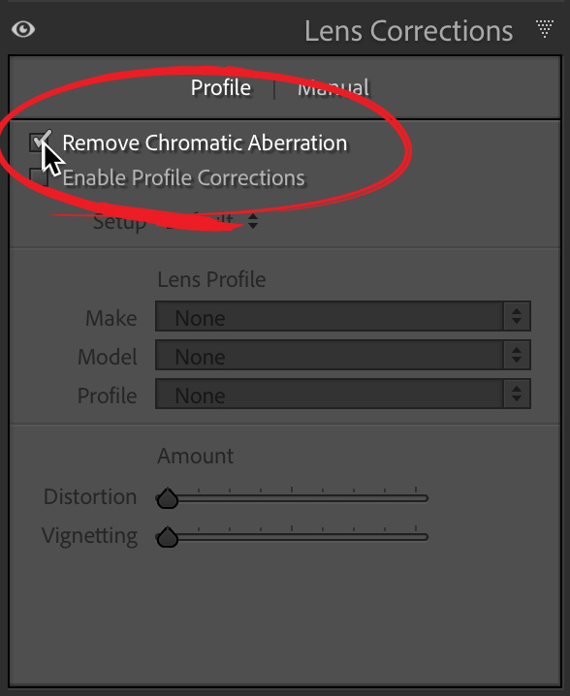Switch to the Profile tab
Screen dimensions: 570x696
[x=221, y=87]
